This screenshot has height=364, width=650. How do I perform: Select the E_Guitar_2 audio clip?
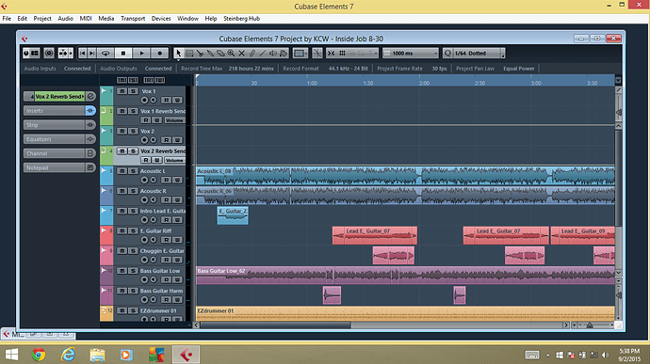pyautogui.click(x=233, y=215)
